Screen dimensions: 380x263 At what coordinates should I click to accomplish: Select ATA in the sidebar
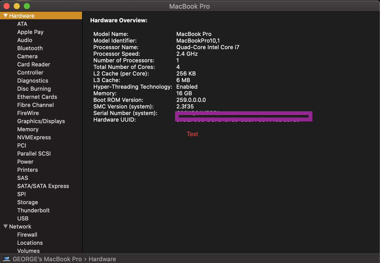[22, 24]
